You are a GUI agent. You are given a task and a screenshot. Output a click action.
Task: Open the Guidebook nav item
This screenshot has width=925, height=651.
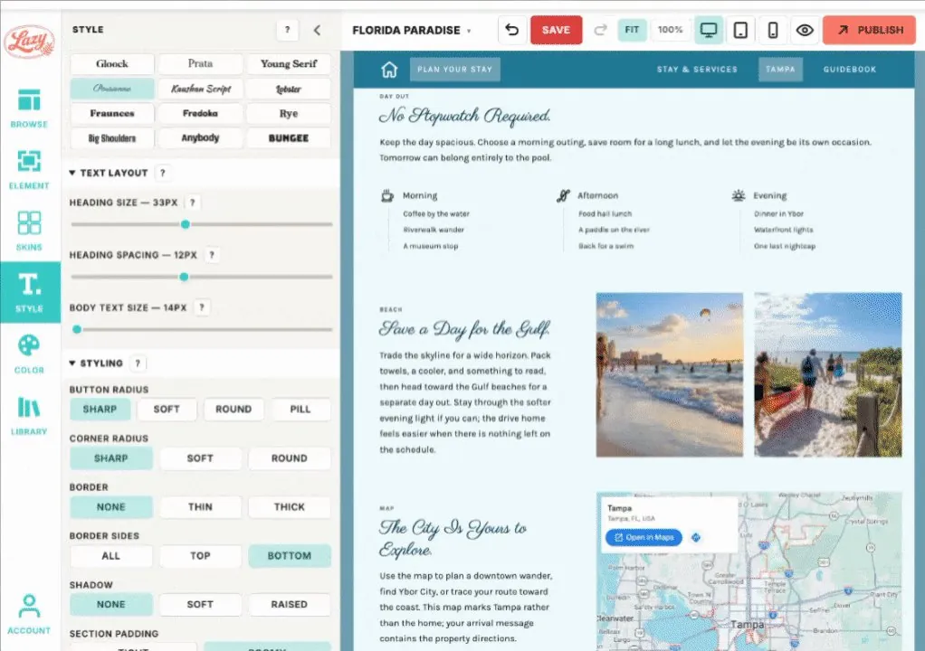pos(850,70)
